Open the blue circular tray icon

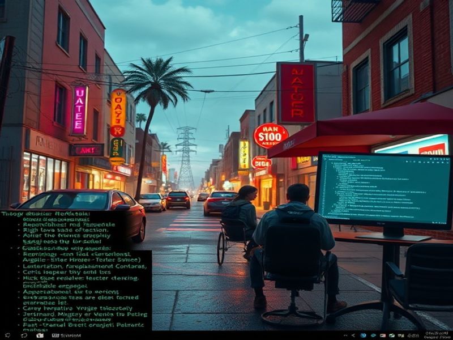pos(363,335)
